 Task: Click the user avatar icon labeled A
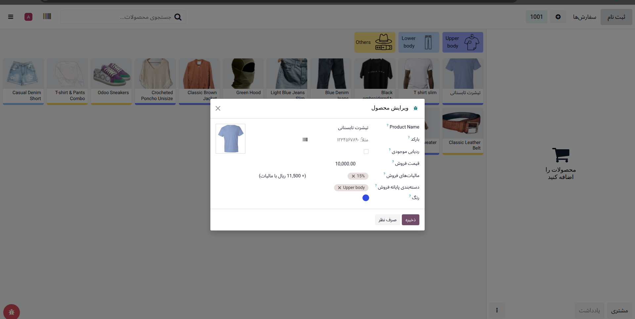pos(28,17)
